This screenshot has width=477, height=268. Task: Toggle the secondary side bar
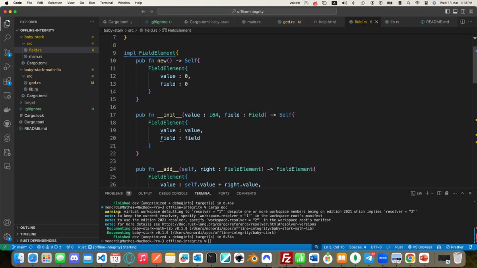(463, 12)
